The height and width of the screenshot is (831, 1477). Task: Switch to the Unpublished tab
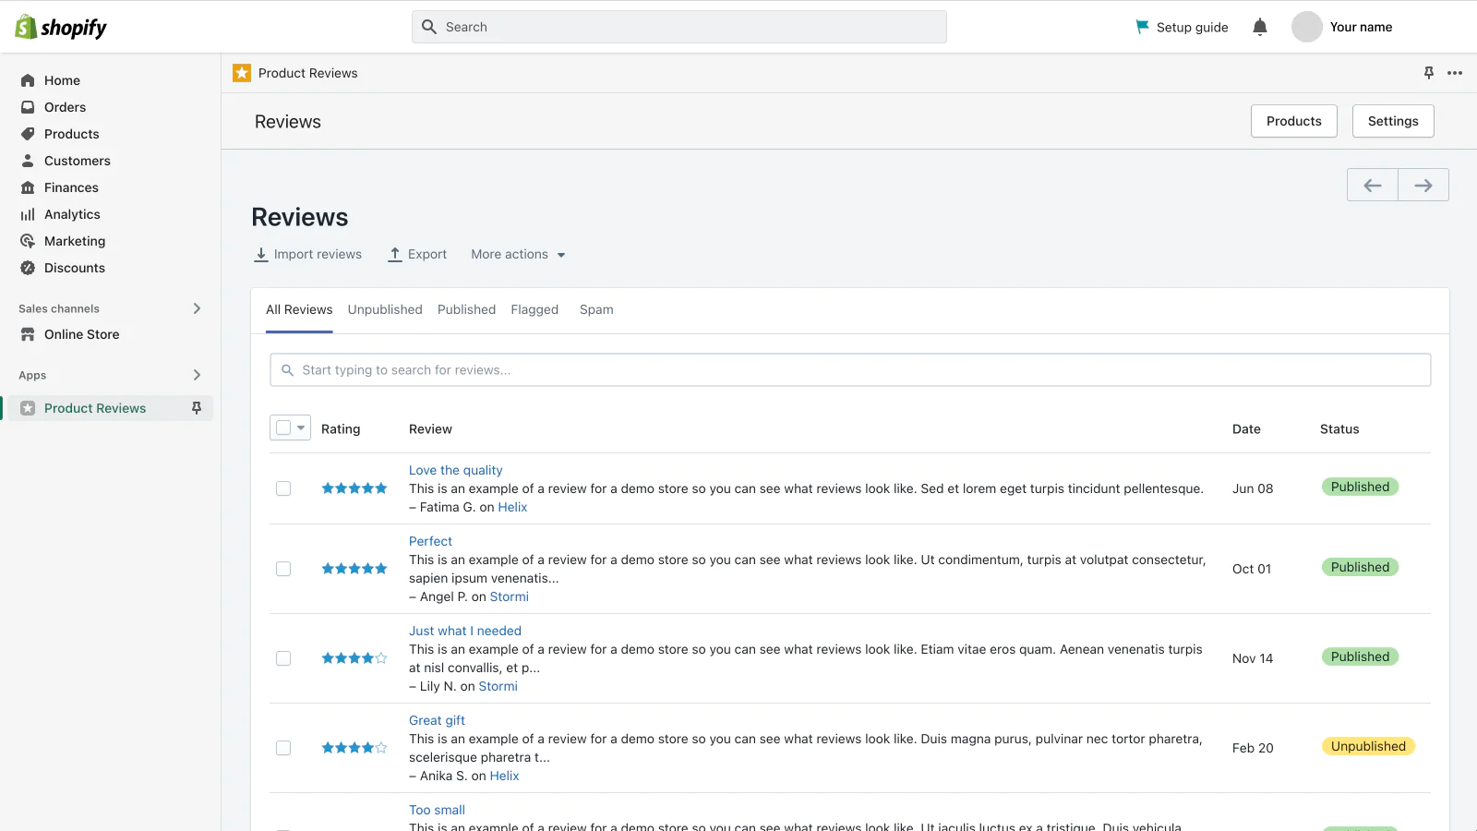385,309
